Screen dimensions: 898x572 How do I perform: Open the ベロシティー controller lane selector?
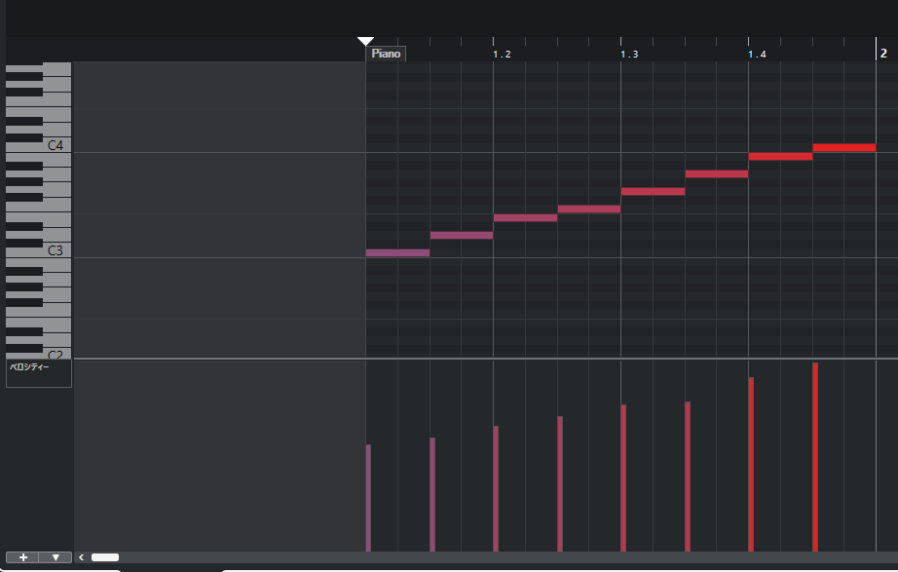coord(39,372)
